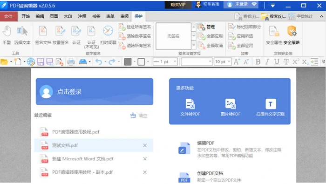This screenshot has width=326, height=184.
Task: Open title bar dropdown menu arrow
Action: [x=273, y=6]
